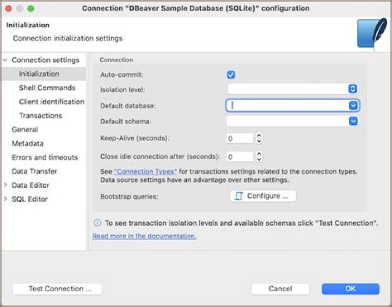Select Data Editor in the sidebar
This screenshot has height=307, width=392.
(x=30, y=185)
